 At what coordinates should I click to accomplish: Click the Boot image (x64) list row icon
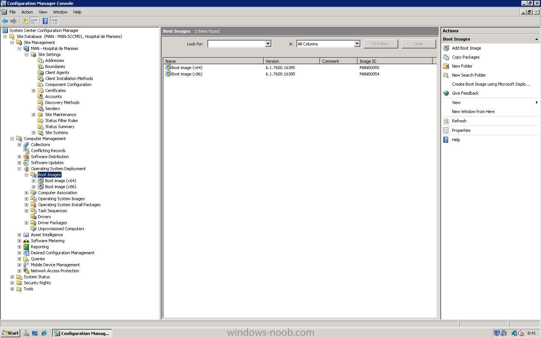pyautogui.click(x=168, y=68)
